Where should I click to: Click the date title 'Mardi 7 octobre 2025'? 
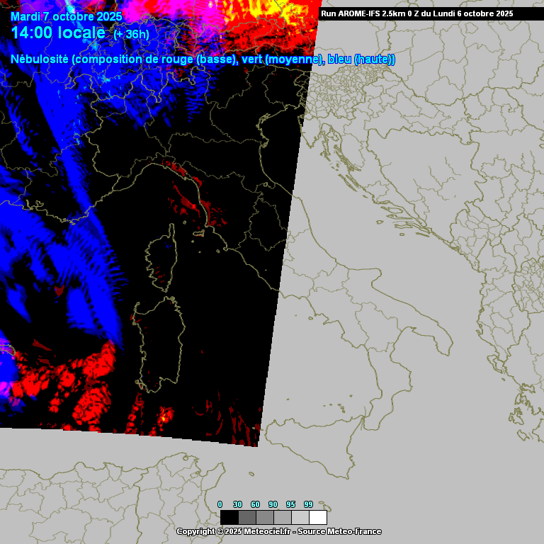pos(67,16)
